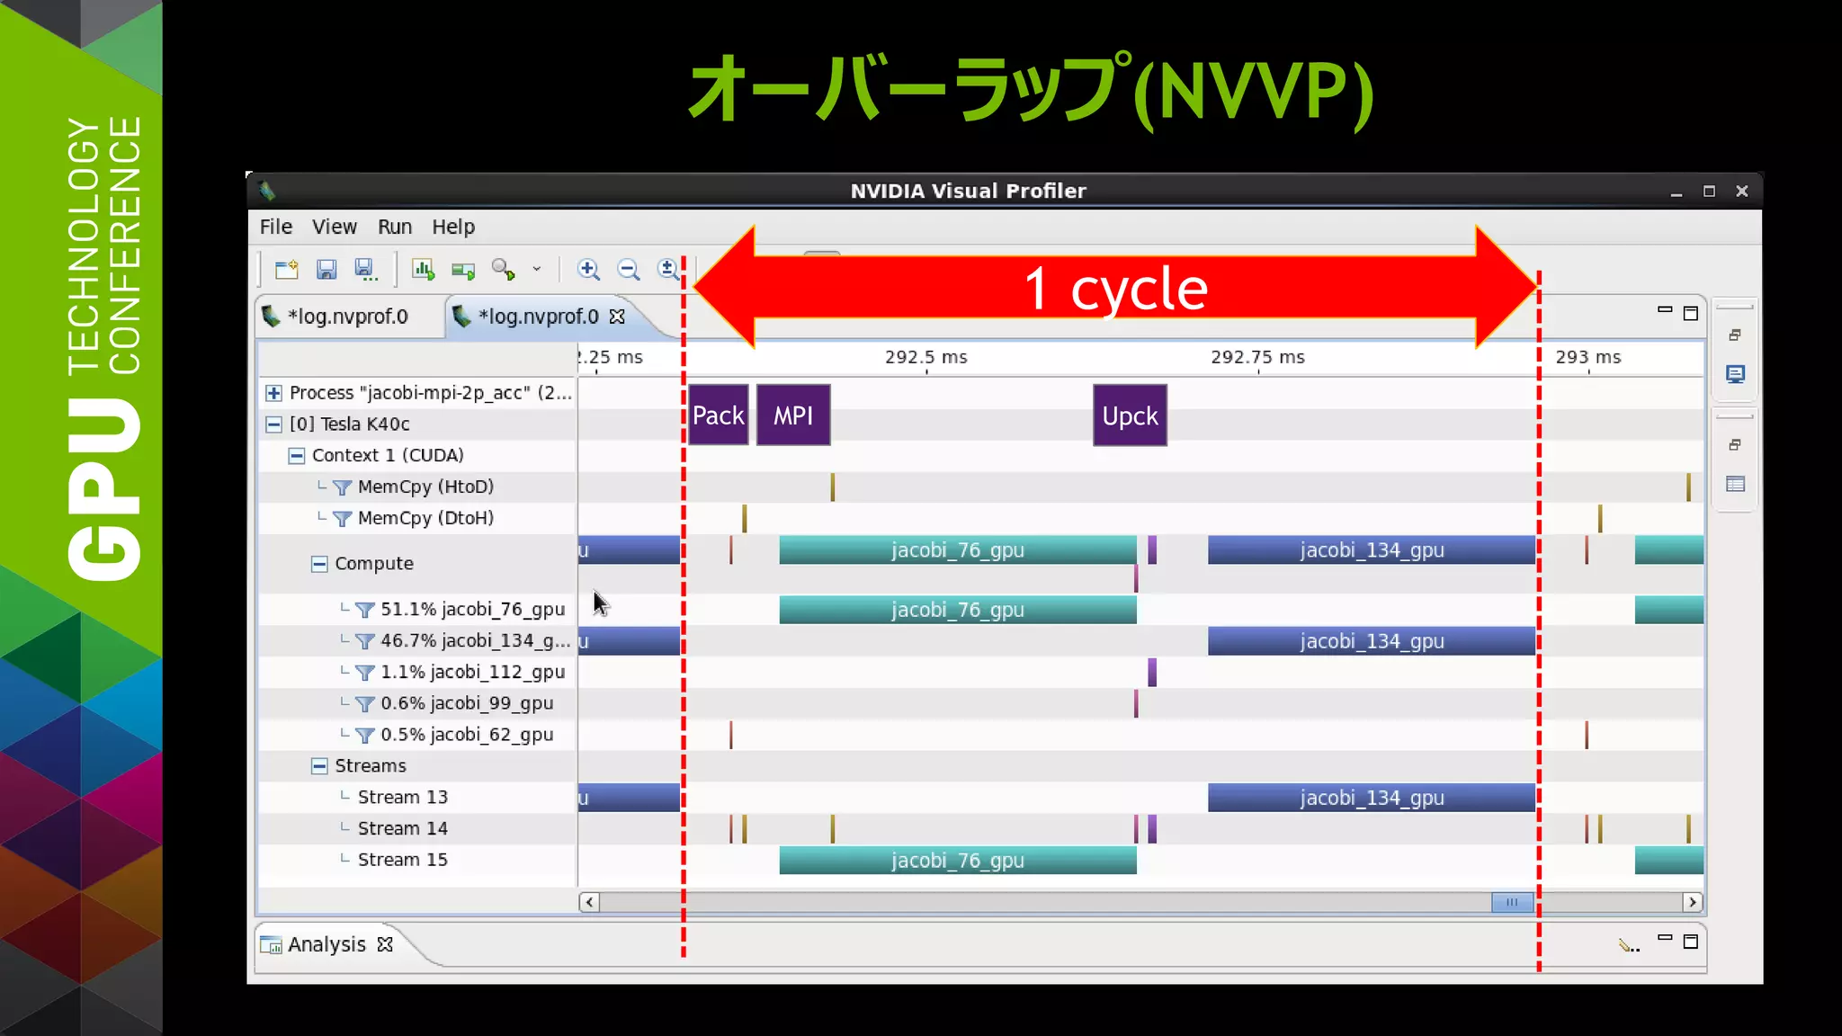Open the View menu
This screenshot has width=1842, height=1036.
pyautogui.click(x=335, y=227)
